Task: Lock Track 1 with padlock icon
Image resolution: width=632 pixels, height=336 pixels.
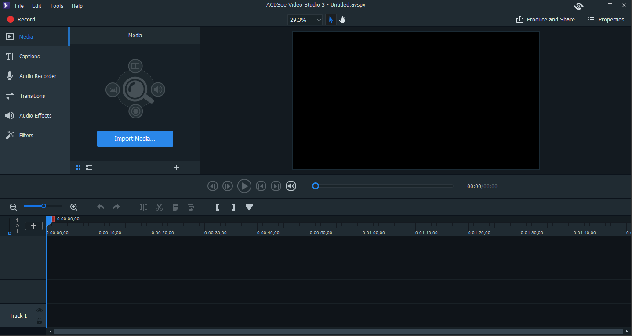Action: coord(39,321)
